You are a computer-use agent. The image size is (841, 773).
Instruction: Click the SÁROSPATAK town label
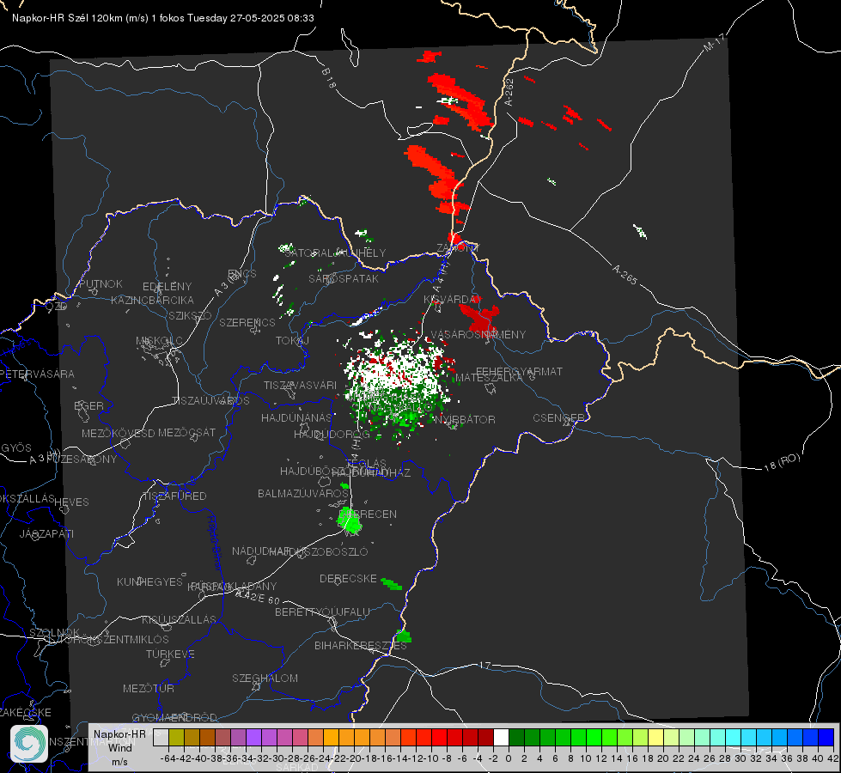[344, 279]
